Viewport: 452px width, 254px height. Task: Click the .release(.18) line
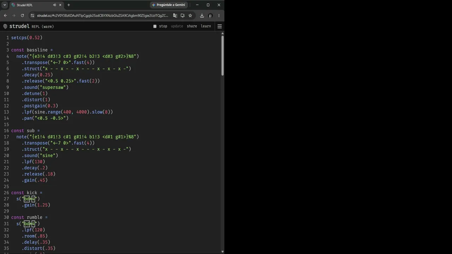(38, 174)
